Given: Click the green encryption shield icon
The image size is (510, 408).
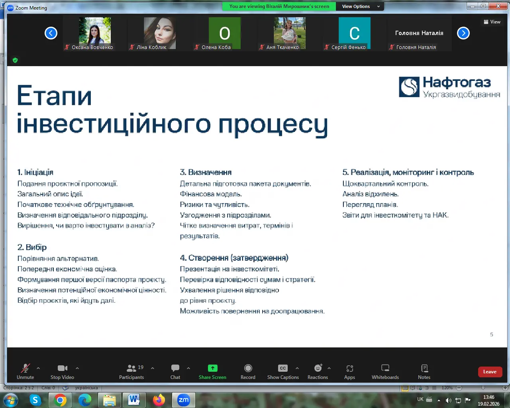Looking at the screenshot, I should pyautogui.click(x=15, y=60).
